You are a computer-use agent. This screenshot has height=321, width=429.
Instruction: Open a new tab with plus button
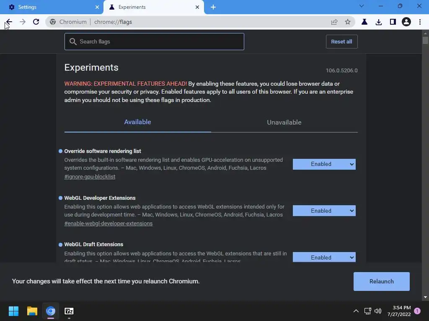(213, 7)
